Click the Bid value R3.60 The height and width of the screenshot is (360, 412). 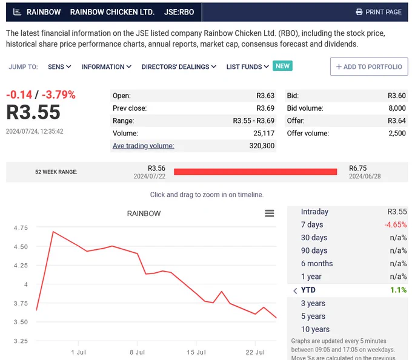397,96
